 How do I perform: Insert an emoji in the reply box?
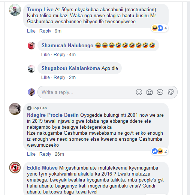click(x=139, y=92)
